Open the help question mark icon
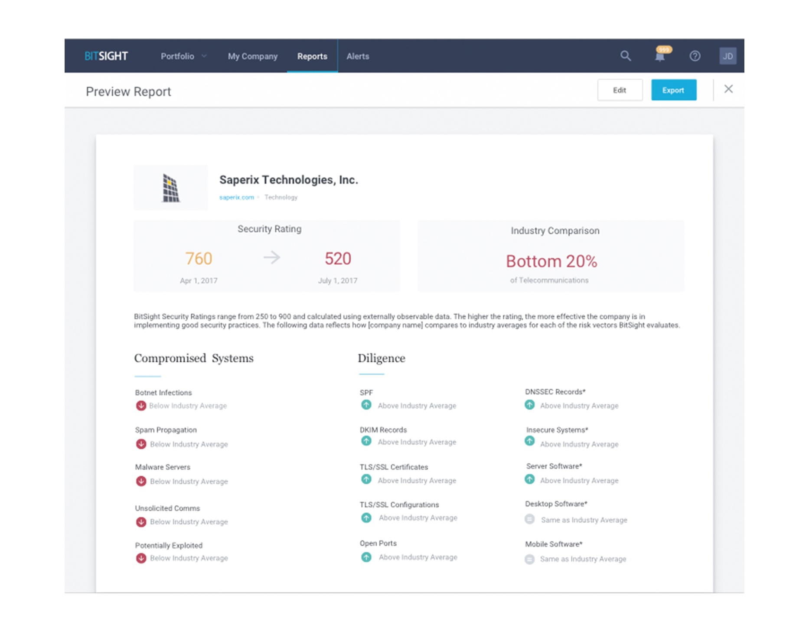 click(695, 56)
